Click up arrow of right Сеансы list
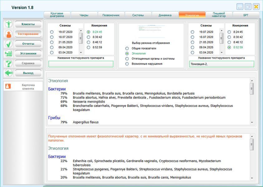Image resolution: width=263 pixels, height=187 pixels. [x=222, y=31]
